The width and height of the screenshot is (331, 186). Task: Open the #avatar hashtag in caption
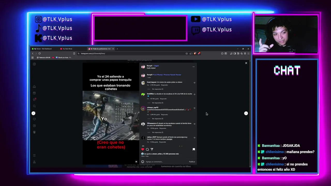pyautogui.click(x=178, y=75)
